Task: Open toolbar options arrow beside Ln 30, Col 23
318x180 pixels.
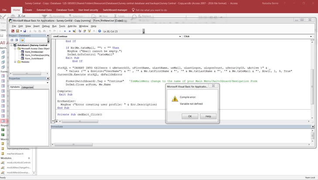Action: 144,31
